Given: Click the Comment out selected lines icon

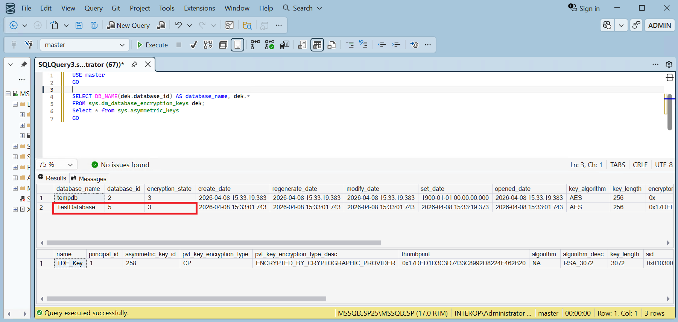Looking at the screenshot, I should tap(350, 45).
